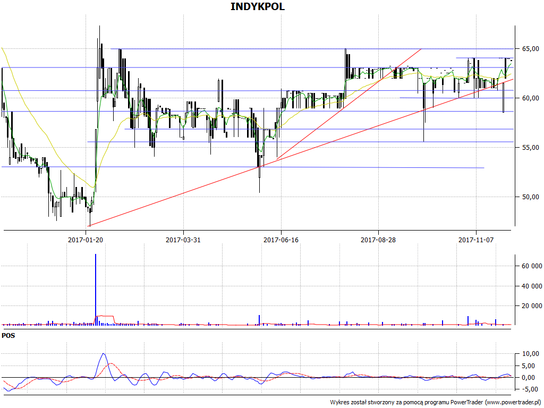Click the 60 000 volume axis label
The image size is (544, 408).
[531, 266]
